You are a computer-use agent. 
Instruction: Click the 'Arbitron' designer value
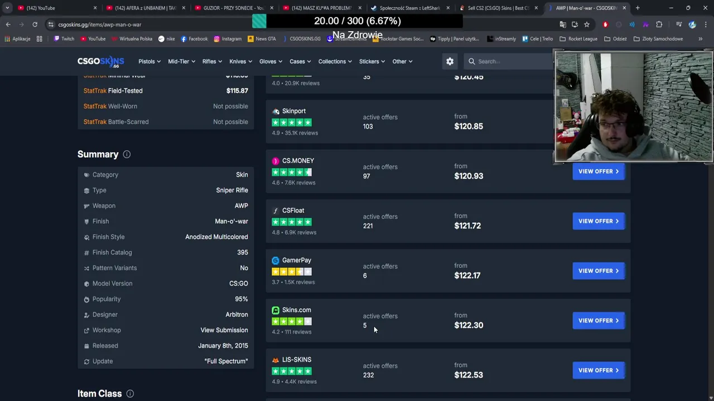click(237, 315)
